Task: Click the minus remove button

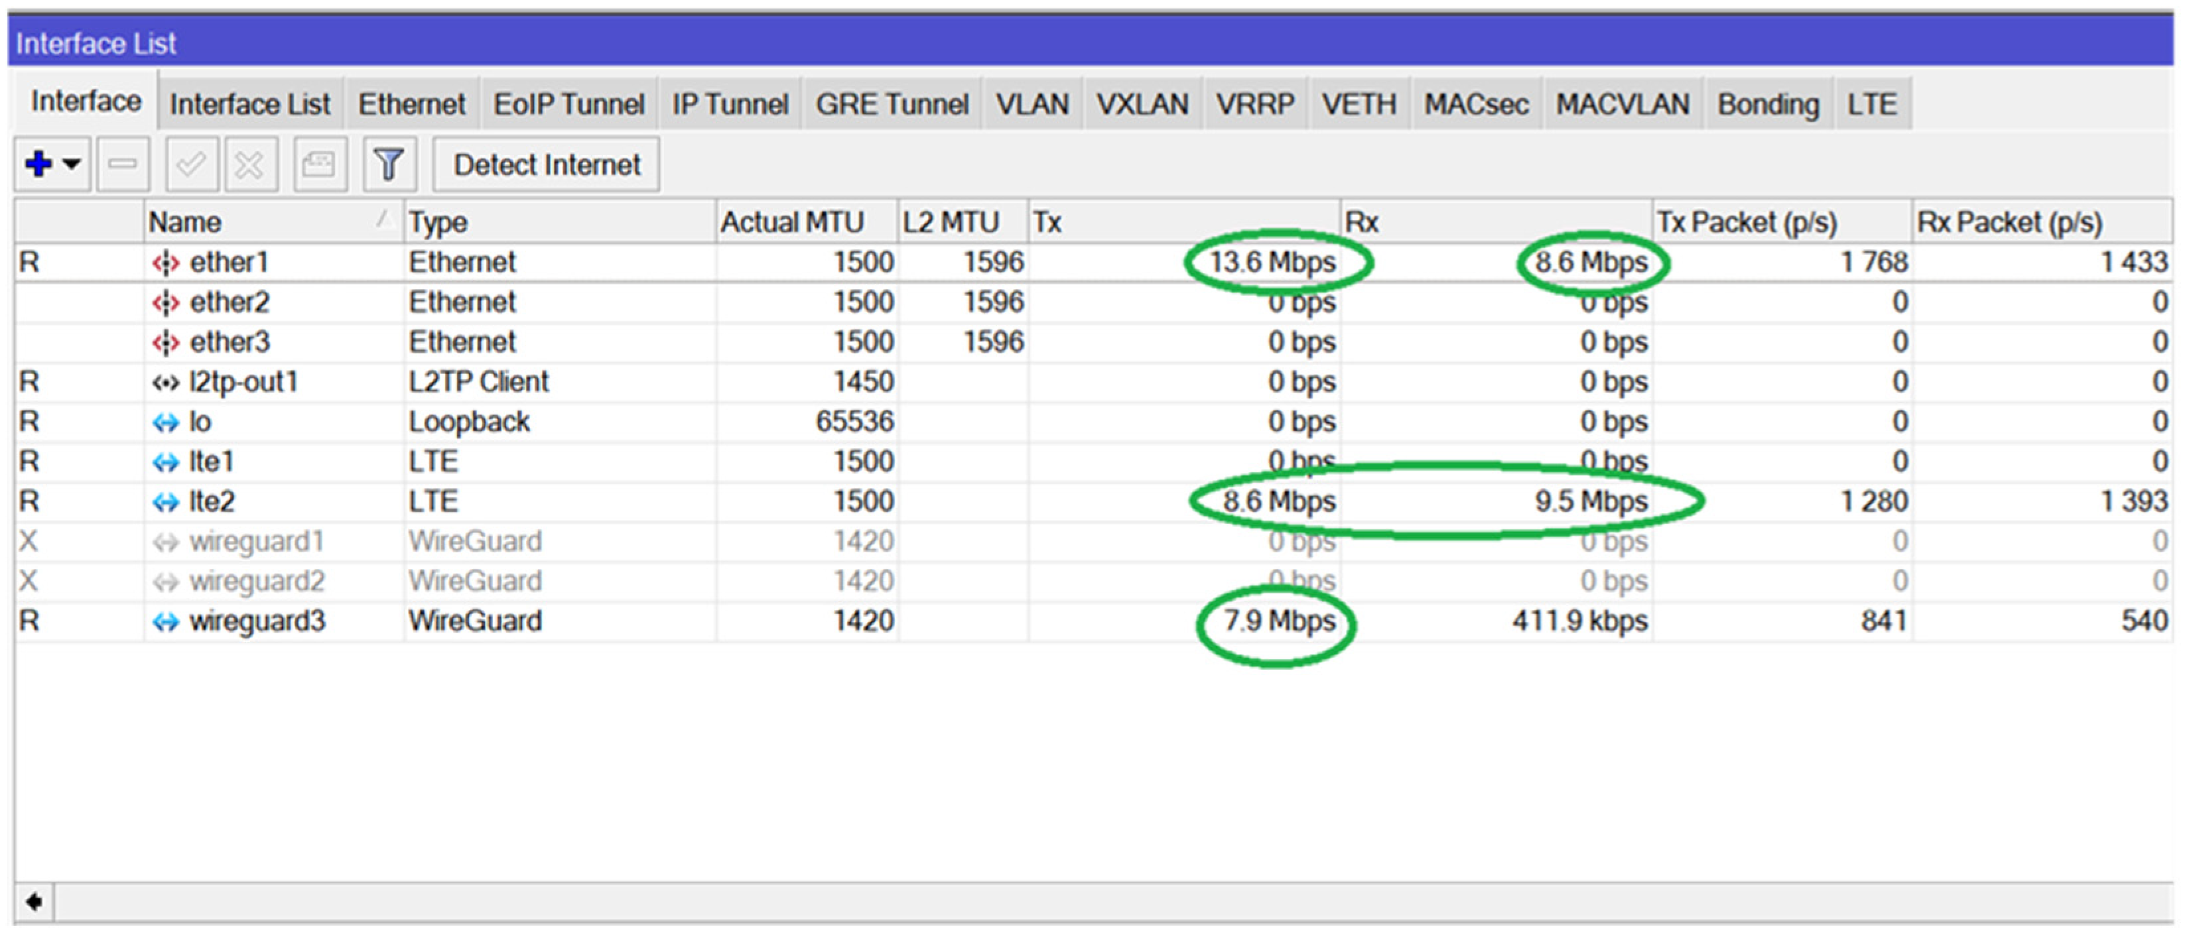Action: click(123, 163)
